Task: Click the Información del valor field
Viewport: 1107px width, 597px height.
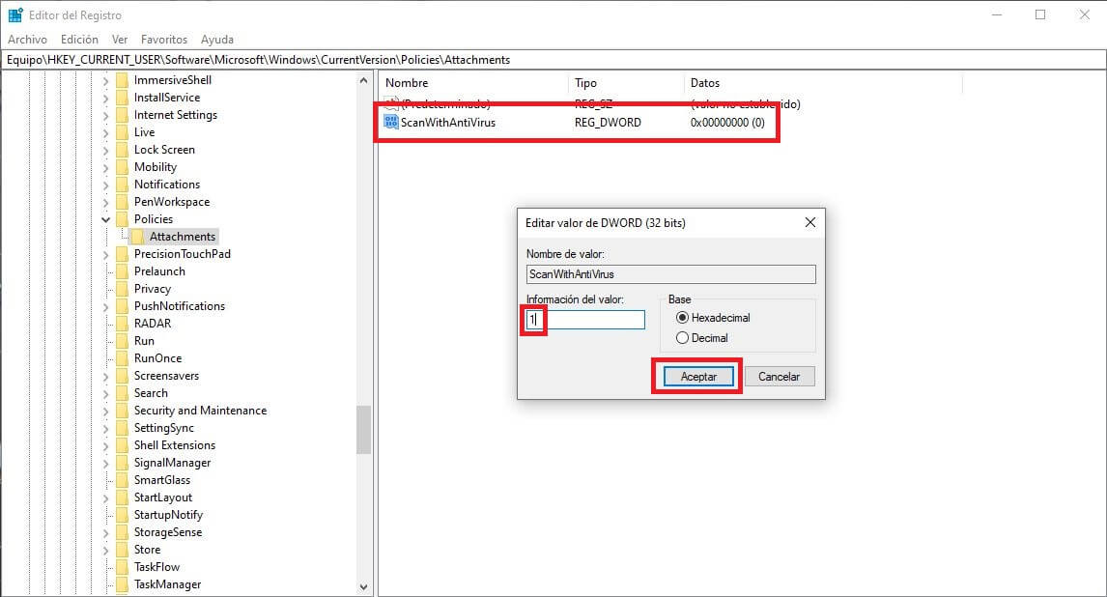Action: (x=585, y=320)
